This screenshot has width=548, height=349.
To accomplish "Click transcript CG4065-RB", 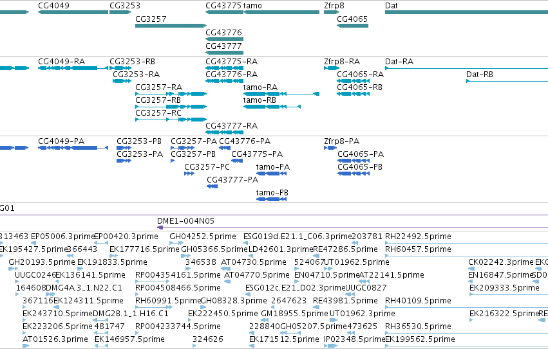I will tap(353, 94).
